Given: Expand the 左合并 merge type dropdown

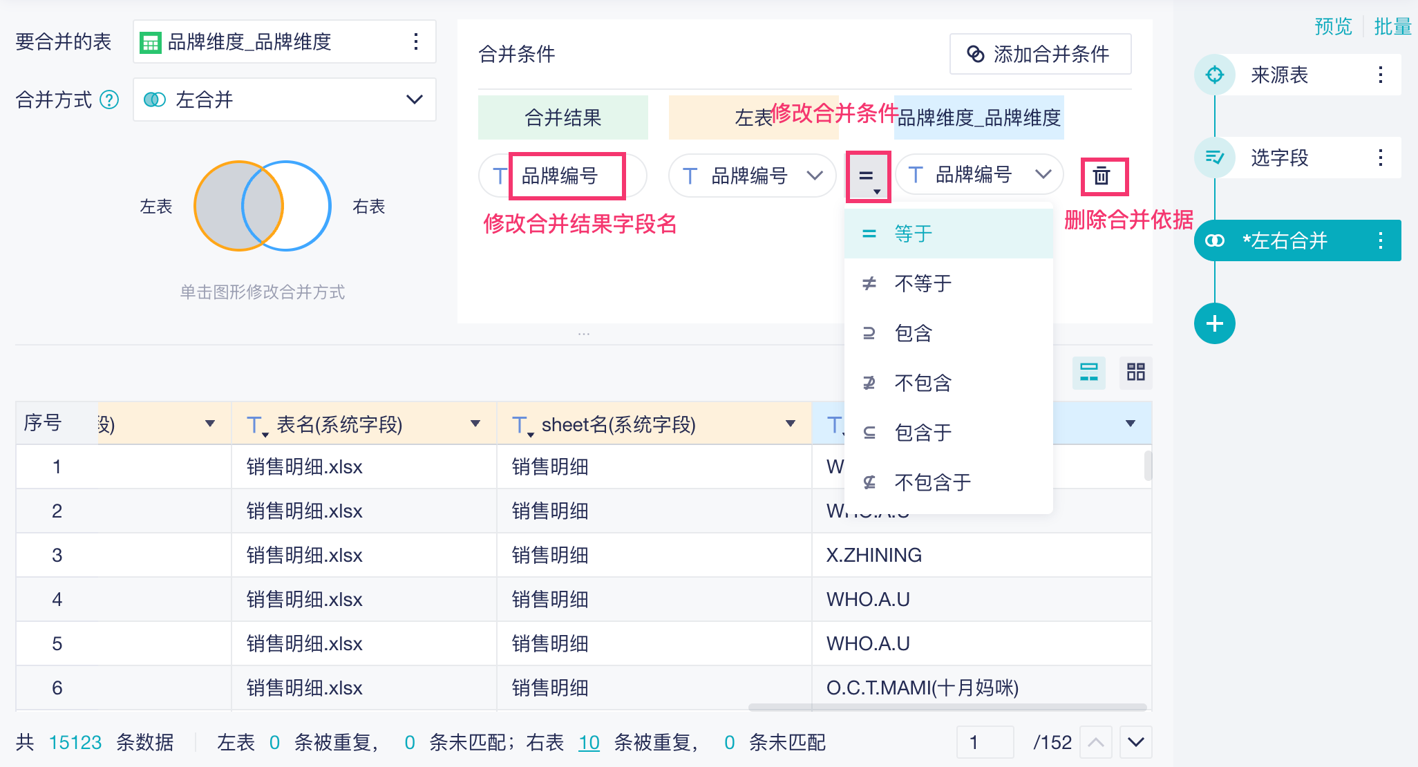Looking at the screenshot, I should pos(414,100).
